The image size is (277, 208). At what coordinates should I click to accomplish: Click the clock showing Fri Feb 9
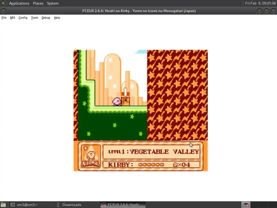tap(260, 3)
